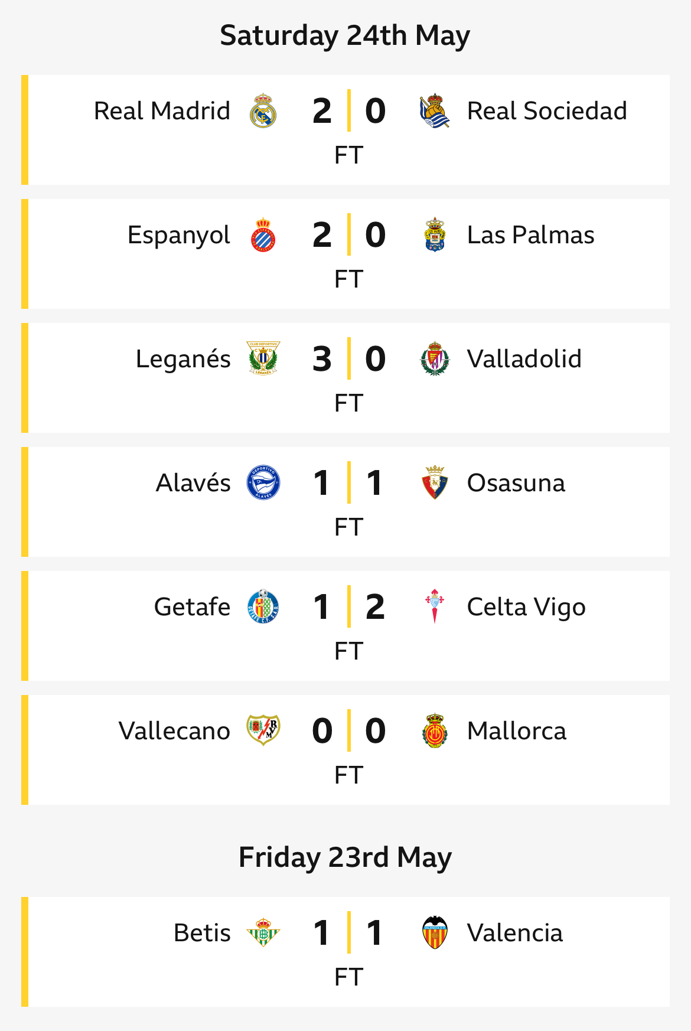Screen dimensions: 691x1031
Task: Select the Mallorca club crest
Action: 435,731
